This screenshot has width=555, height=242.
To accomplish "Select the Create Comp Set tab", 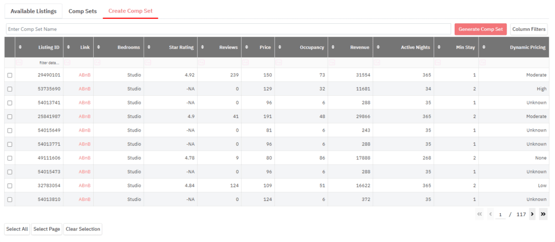I will click(x=131, y=11).
